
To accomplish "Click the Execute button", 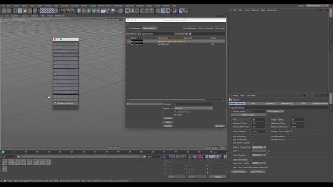I will click(220, 126).
